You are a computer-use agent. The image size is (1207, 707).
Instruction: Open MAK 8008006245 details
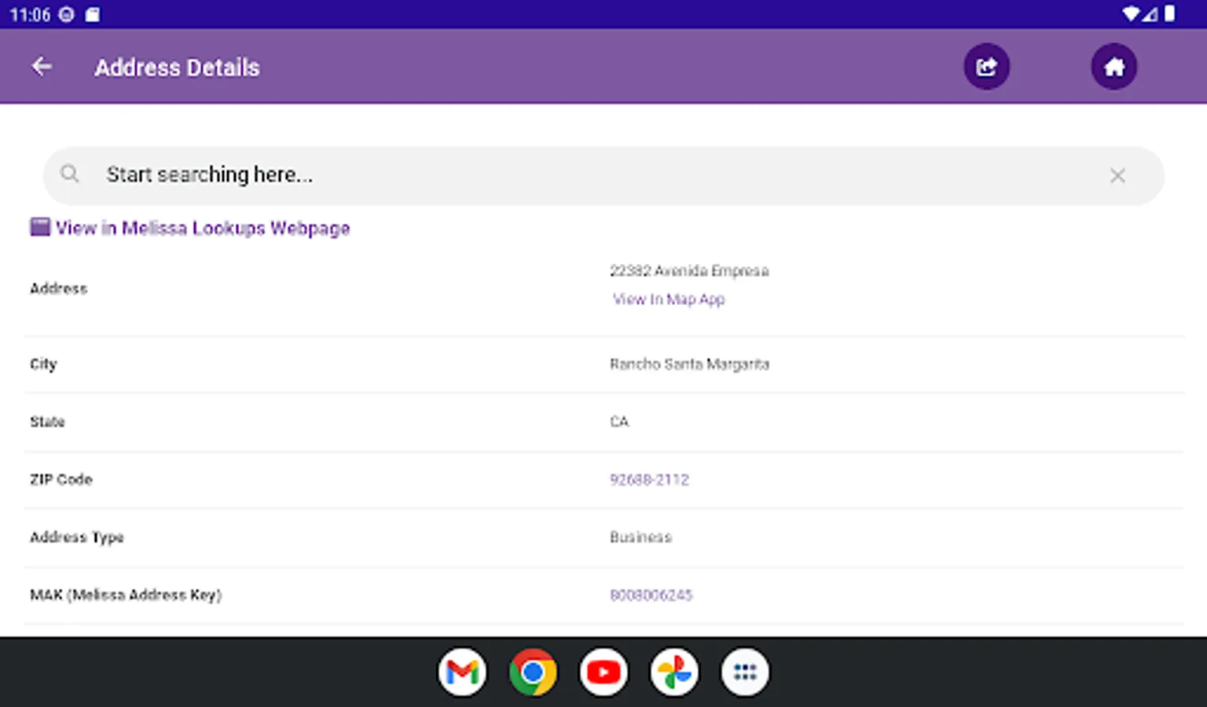pos(651,595)
